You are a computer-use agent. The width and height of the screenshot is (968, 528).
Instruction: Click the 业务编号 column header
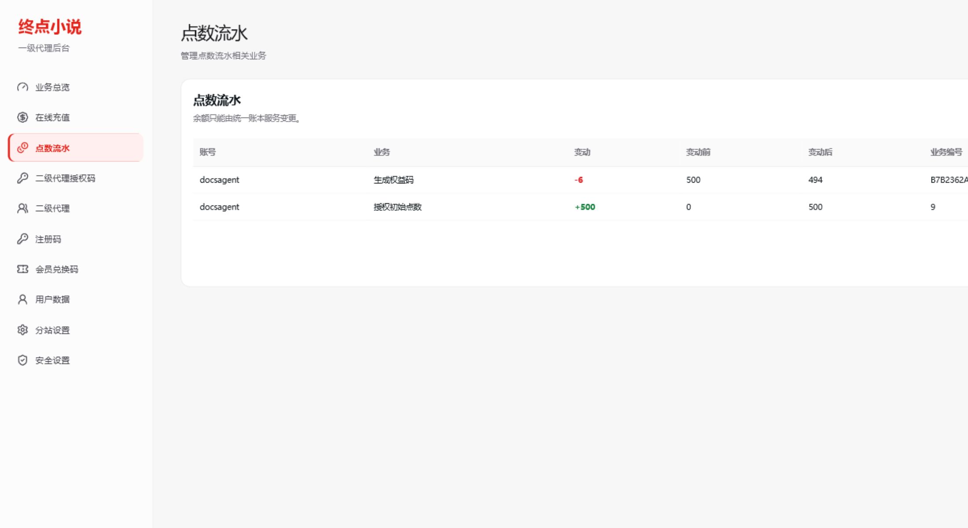pyautogui.click(x=946, y=152)
